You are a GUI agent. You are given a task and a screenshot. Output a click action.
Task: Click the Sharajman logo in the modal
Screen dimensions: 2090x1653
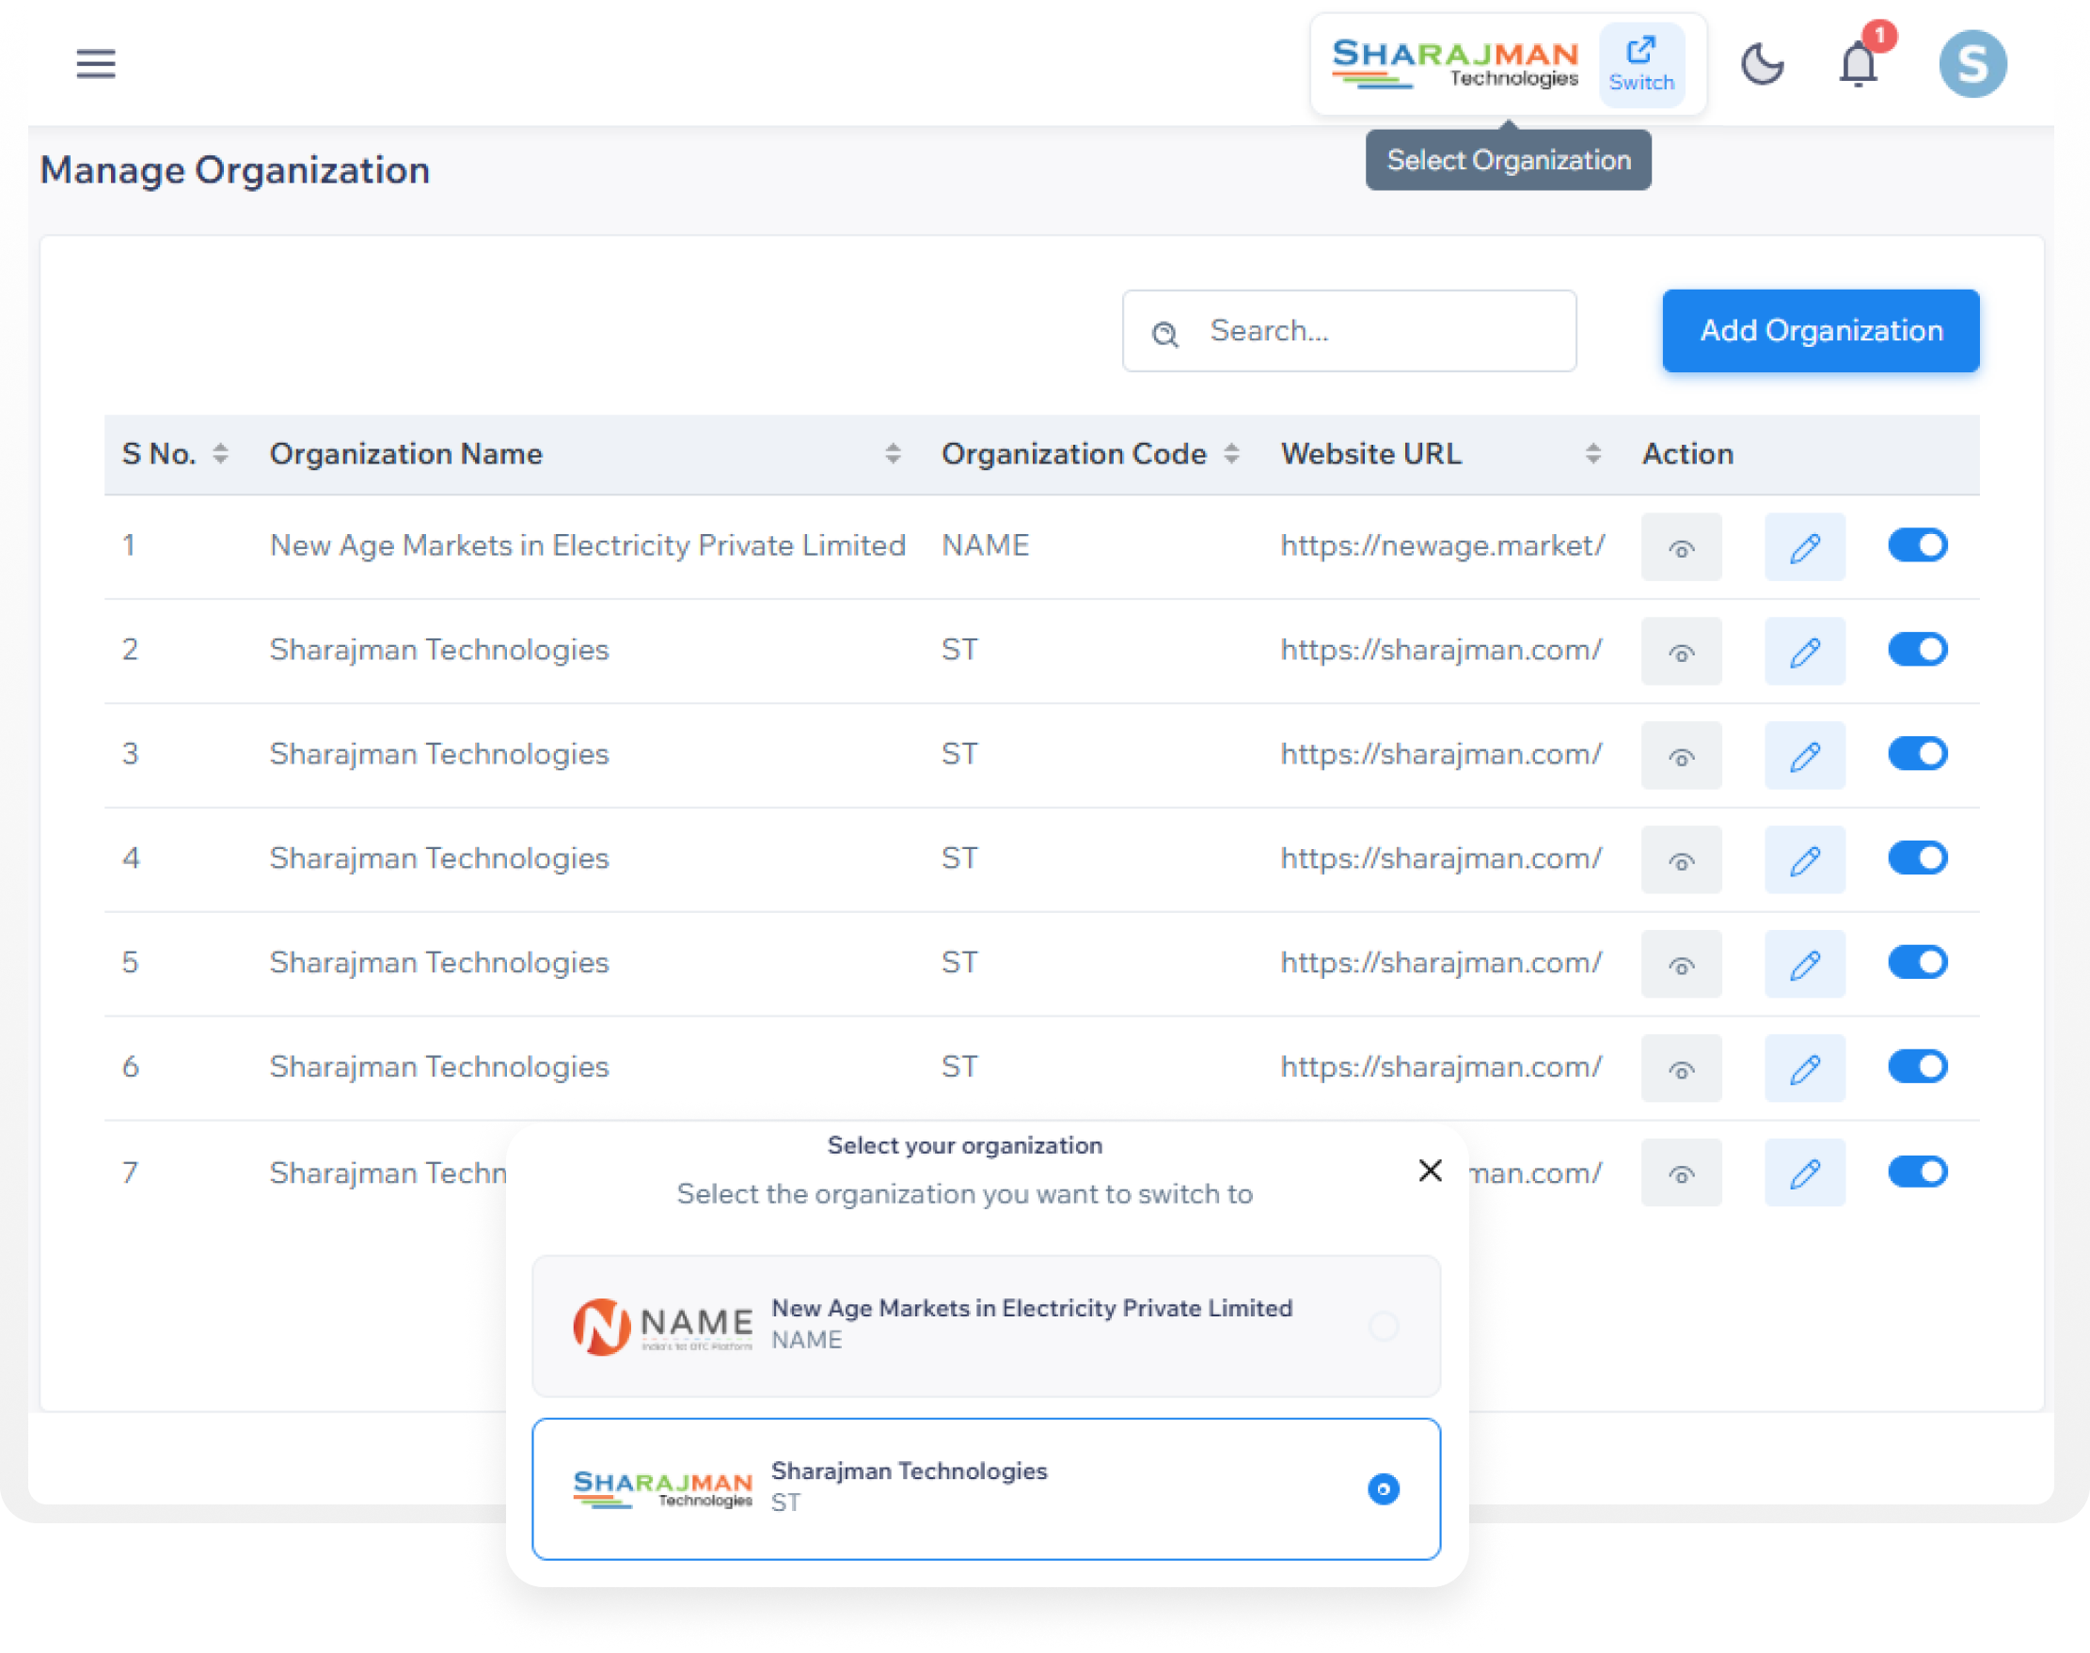(662, 1488)
